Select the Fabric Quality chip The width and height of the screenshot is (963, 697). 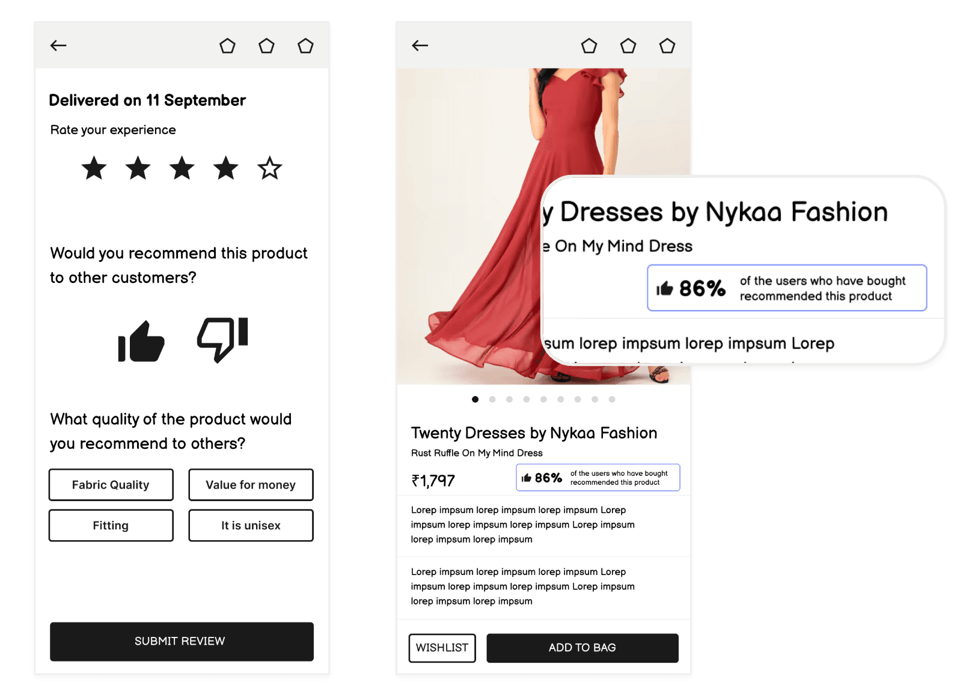pyautogui.click(x=111, y=485)
